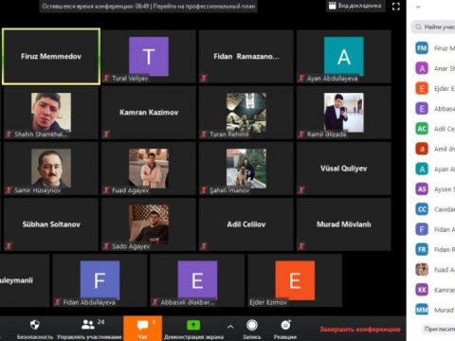Collapse the participants panel chevron
The image size is (455, 341).
418,7
